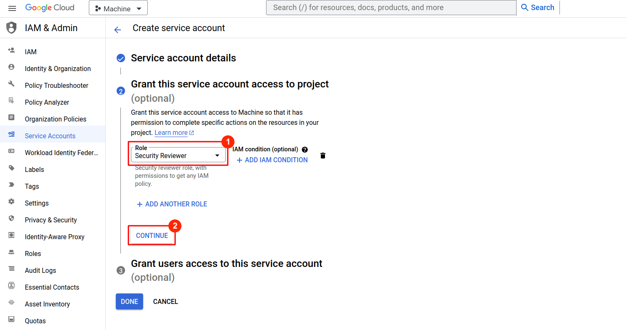Image resolution: width=626 pixels, height=330 pixels.
Task: Click the Labels tag icon
Action: point(11,168)
